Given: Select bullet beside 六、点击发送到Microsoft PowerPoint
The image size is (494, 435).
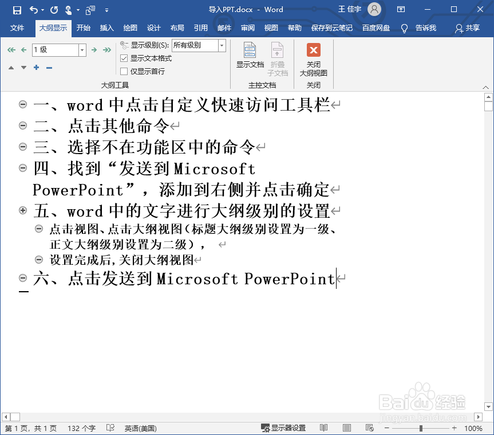Looking at the screenshot, I should (x=23, y=277).
